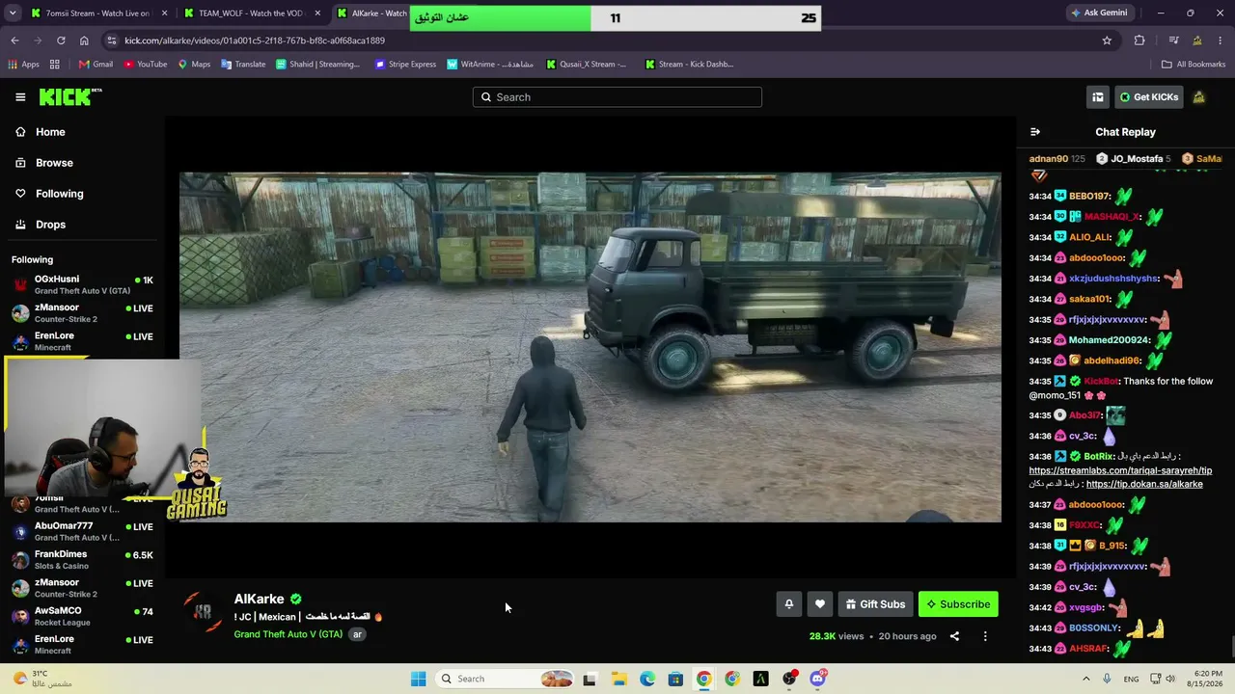Switch to the 7omsii Stream tab

pyautogui.click(x=92, y=13)
